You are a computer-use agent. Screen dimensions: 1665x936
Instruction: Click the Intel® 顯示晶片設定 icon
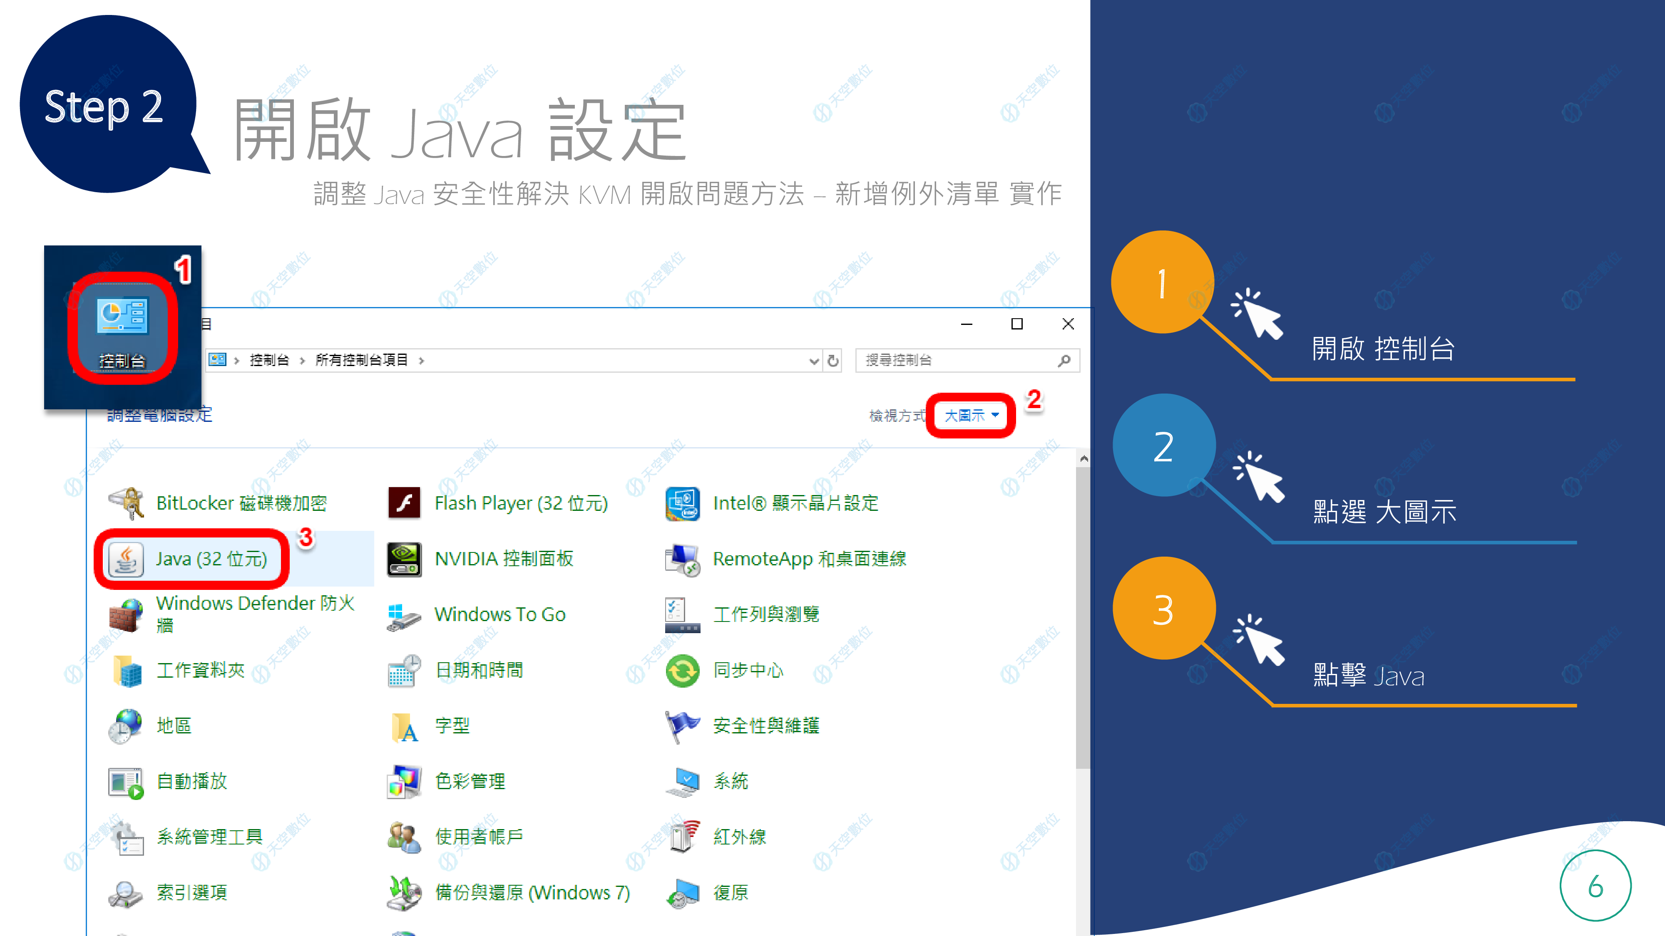[x=683, y=503]
